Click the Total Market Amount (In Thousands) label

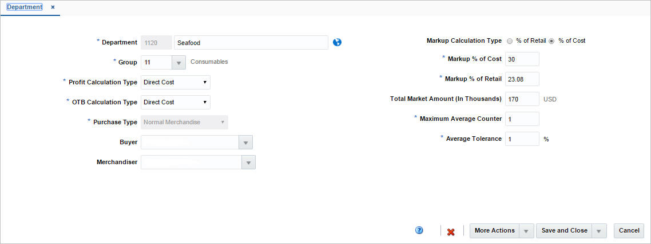[446, 99]
